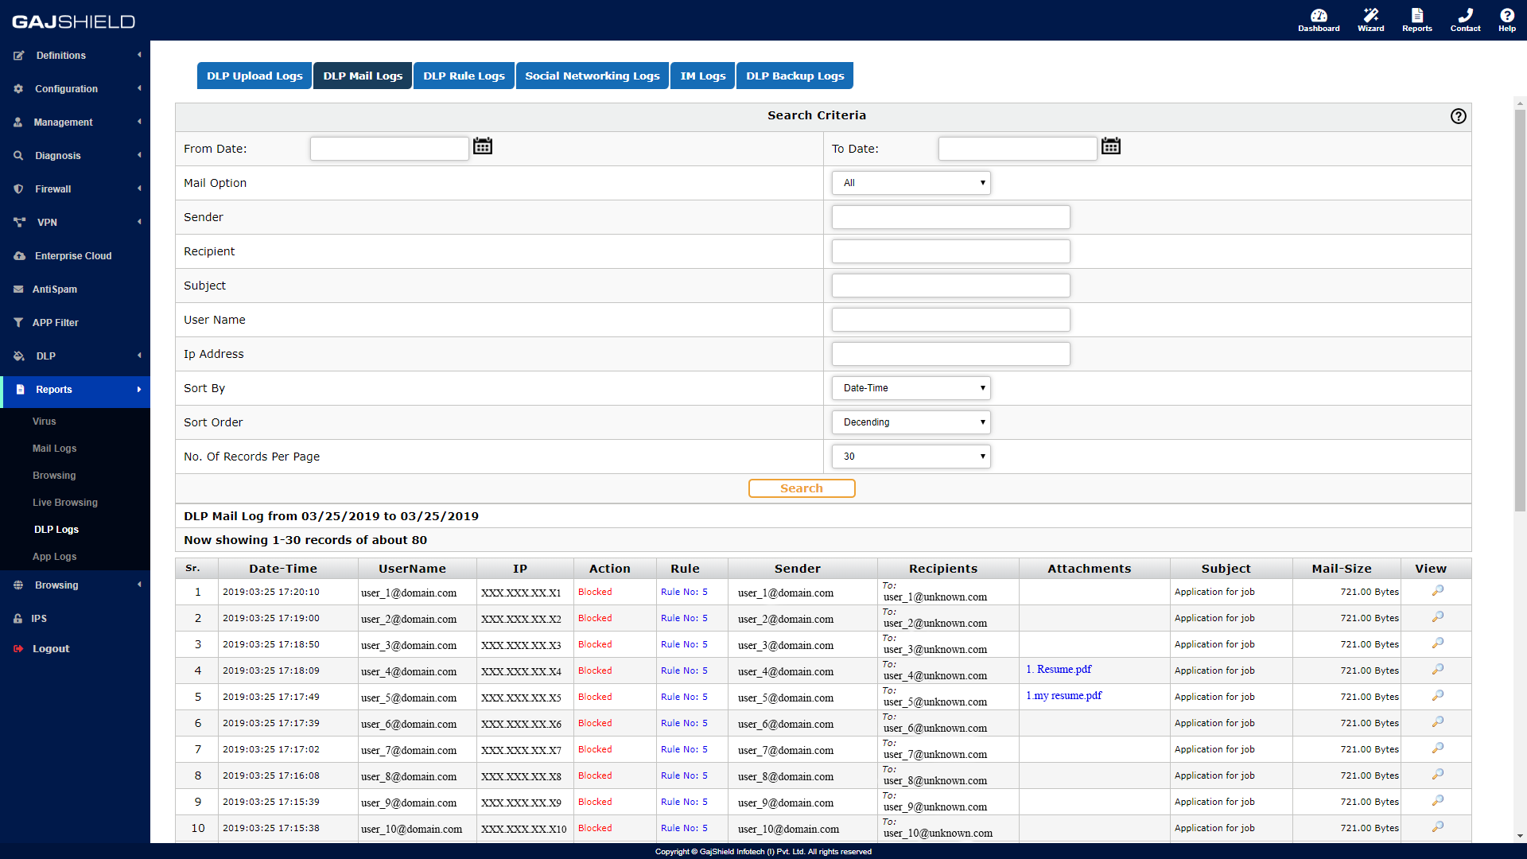Screen dimensions: 1527x859
Task: Open the Contact phone icon
Action: point(1465,20)
